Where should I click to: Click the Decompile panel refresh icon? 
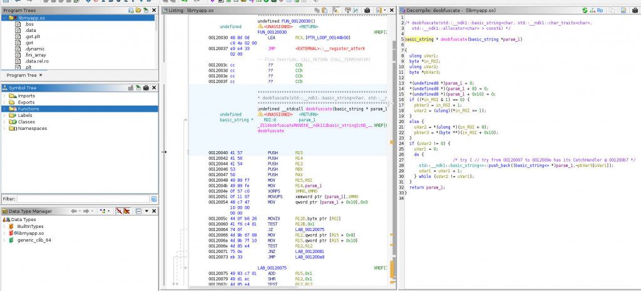click(x=585, y=11)
